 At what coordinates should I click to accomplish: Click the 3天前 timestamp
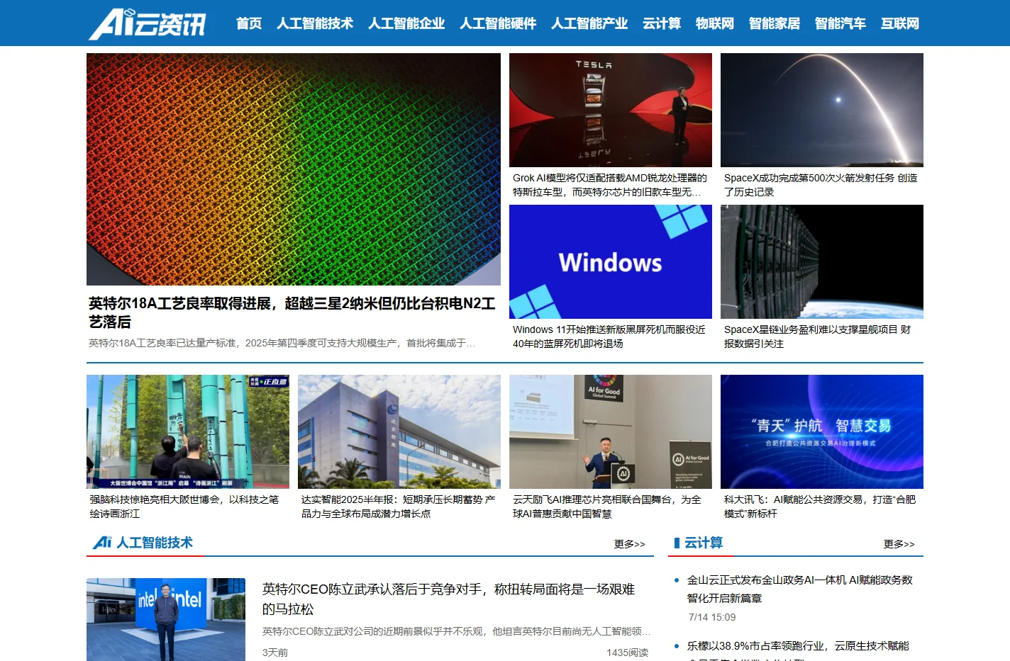coord(275,652)
